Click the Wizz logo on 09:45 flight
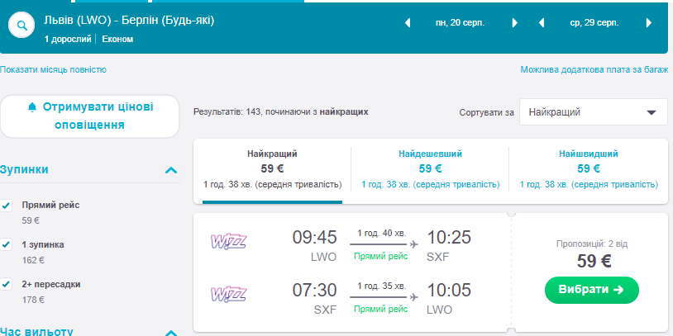 (229, 242)
